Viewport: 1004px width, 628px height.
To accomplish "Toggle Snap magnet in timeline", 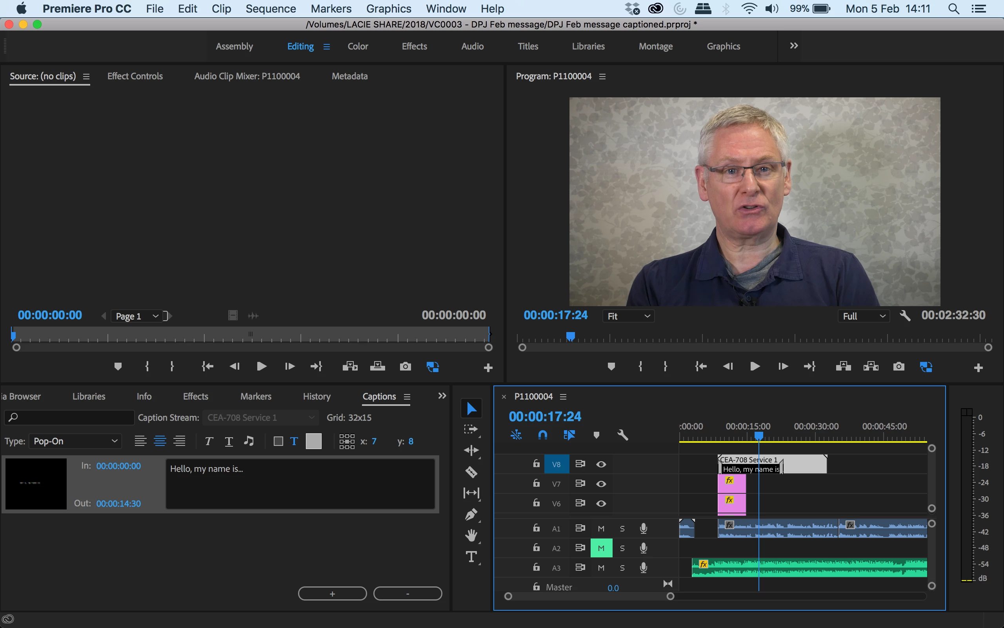I will (x=542, y=435).
